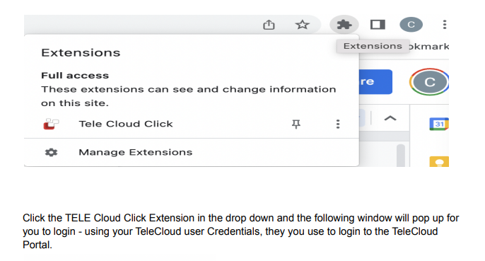Open more options for Tele Cloud Click
Image resolution: width=485 pixels, height=261 pixels.
tap(338, 124)
